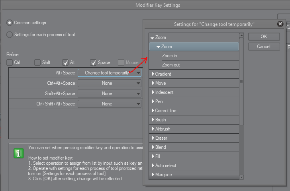Screen dimensions: 290x191
Task: Open the Alt+Space operation dropdown
Action: tap(110, 73)
